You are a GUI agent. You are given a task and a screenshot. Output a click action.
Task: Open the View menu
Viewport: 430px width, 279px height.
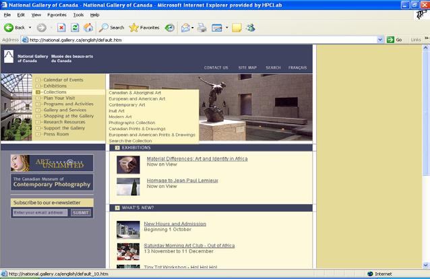click(36, 15)
